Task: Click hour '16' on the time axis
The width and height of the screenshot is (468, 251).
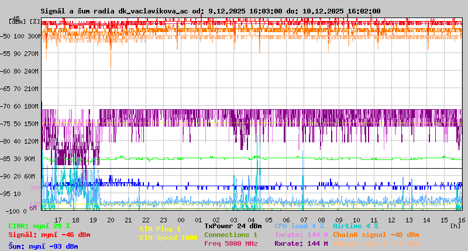Action: [462, 220]
